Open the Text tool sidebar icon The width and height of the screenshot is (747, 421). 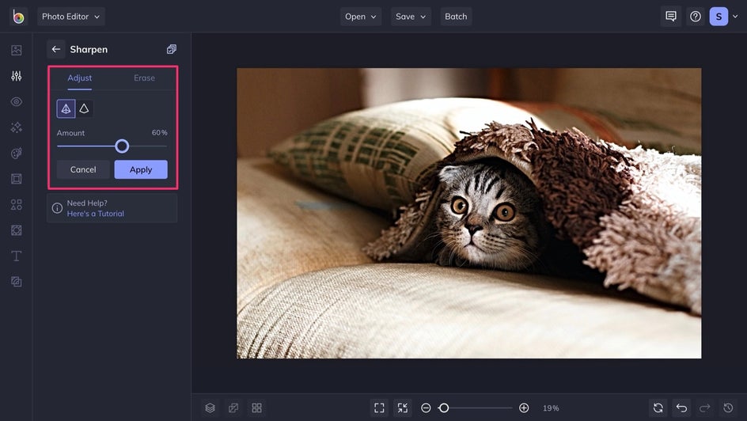[16, 256]
